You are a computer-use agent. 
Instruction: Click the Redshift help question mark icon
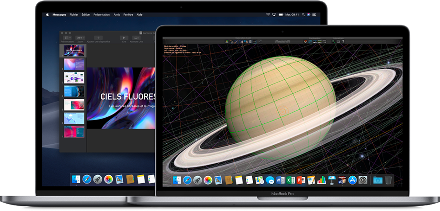tap(343, 41)
